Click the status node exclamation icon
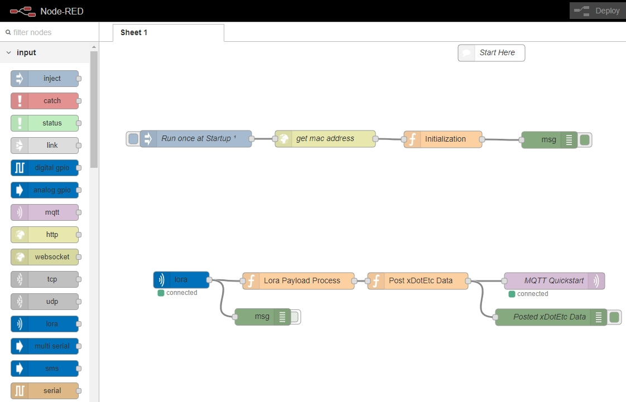Image resolution: width=626 pixels, height=402 pixels. 20,123
